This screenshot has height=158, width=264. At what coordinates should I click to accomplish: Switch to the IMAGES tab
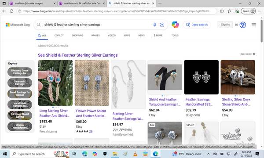coord(95,36)
